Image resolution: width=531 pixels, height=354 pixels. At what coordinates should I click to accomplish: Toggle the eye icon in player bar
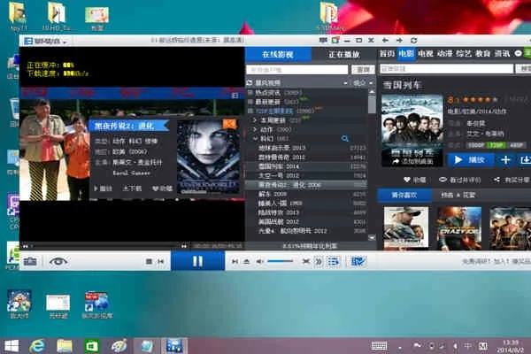[58, 261]
